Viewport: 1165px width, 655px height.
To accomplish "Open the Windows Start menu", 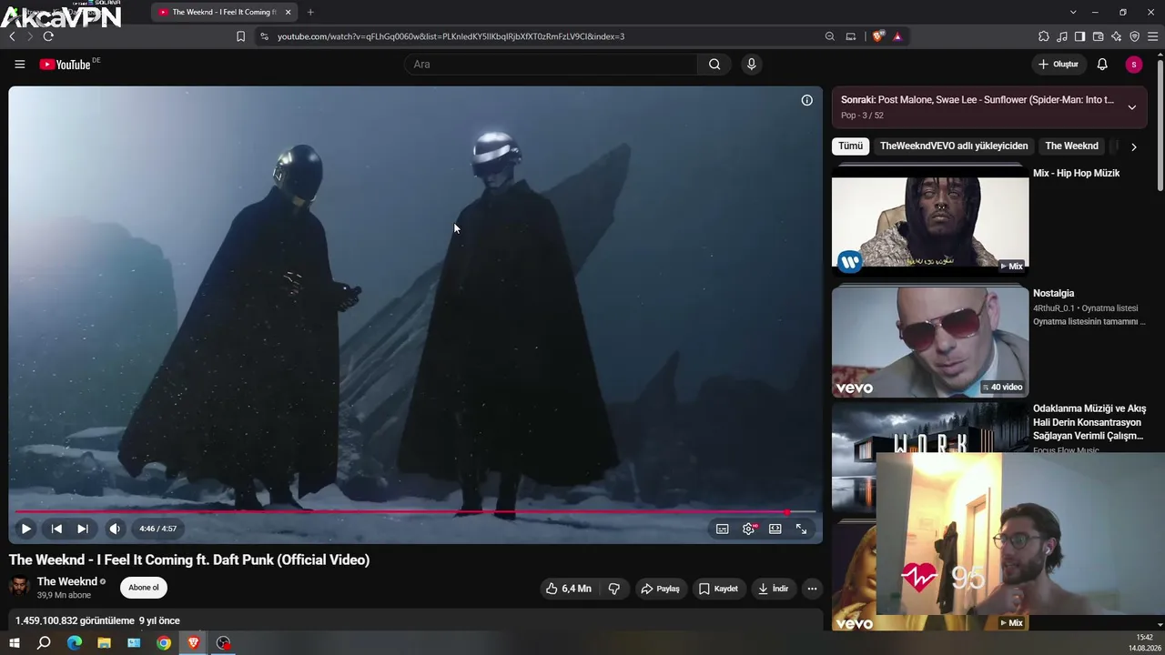I will 15,643.
